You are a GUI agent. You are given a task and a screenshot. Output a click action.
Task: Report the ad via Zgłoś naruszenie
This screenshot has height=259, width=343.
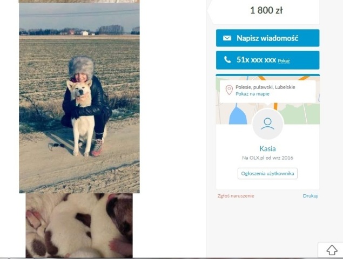[x=236, y=196]
